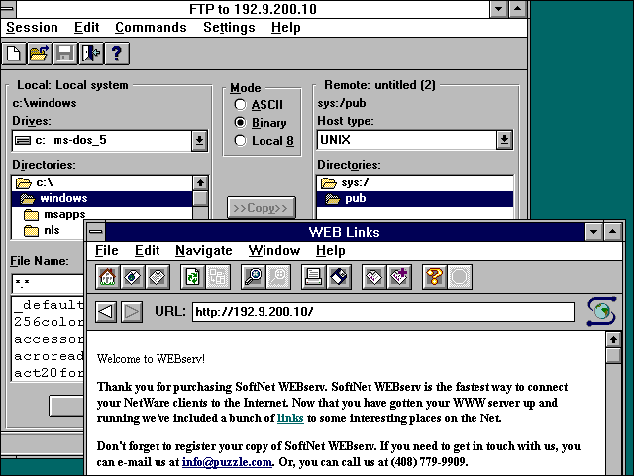Screen dimensions: 634x476
Task: Open the File menu in WEB Links
Action: coord(107,251)
